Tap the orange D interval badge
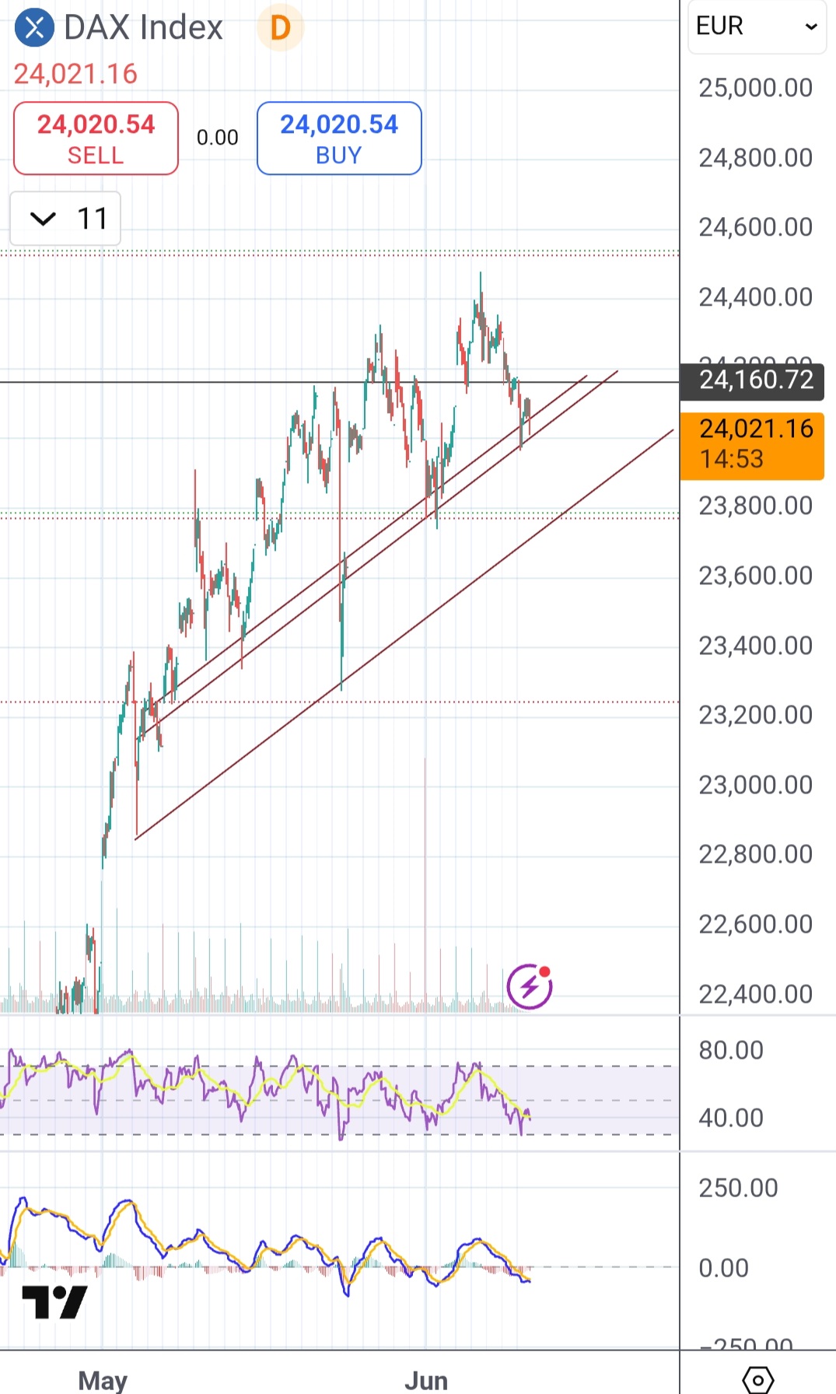This screenshot has width=836, height=1394. pyautogui.click(x=280, y=28)
